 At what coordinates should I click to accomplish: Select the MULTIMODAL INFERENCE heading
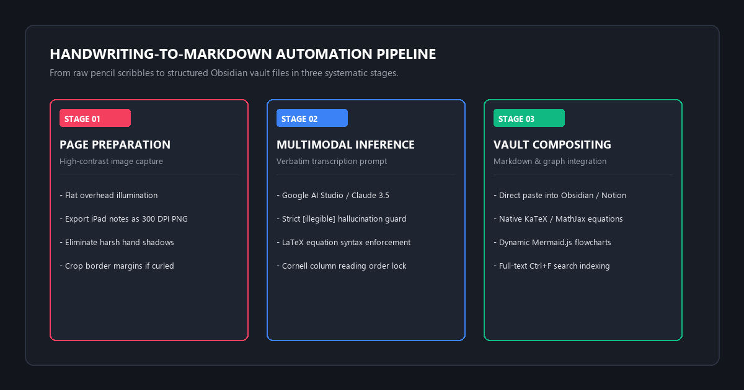click(x=345, y=145)
